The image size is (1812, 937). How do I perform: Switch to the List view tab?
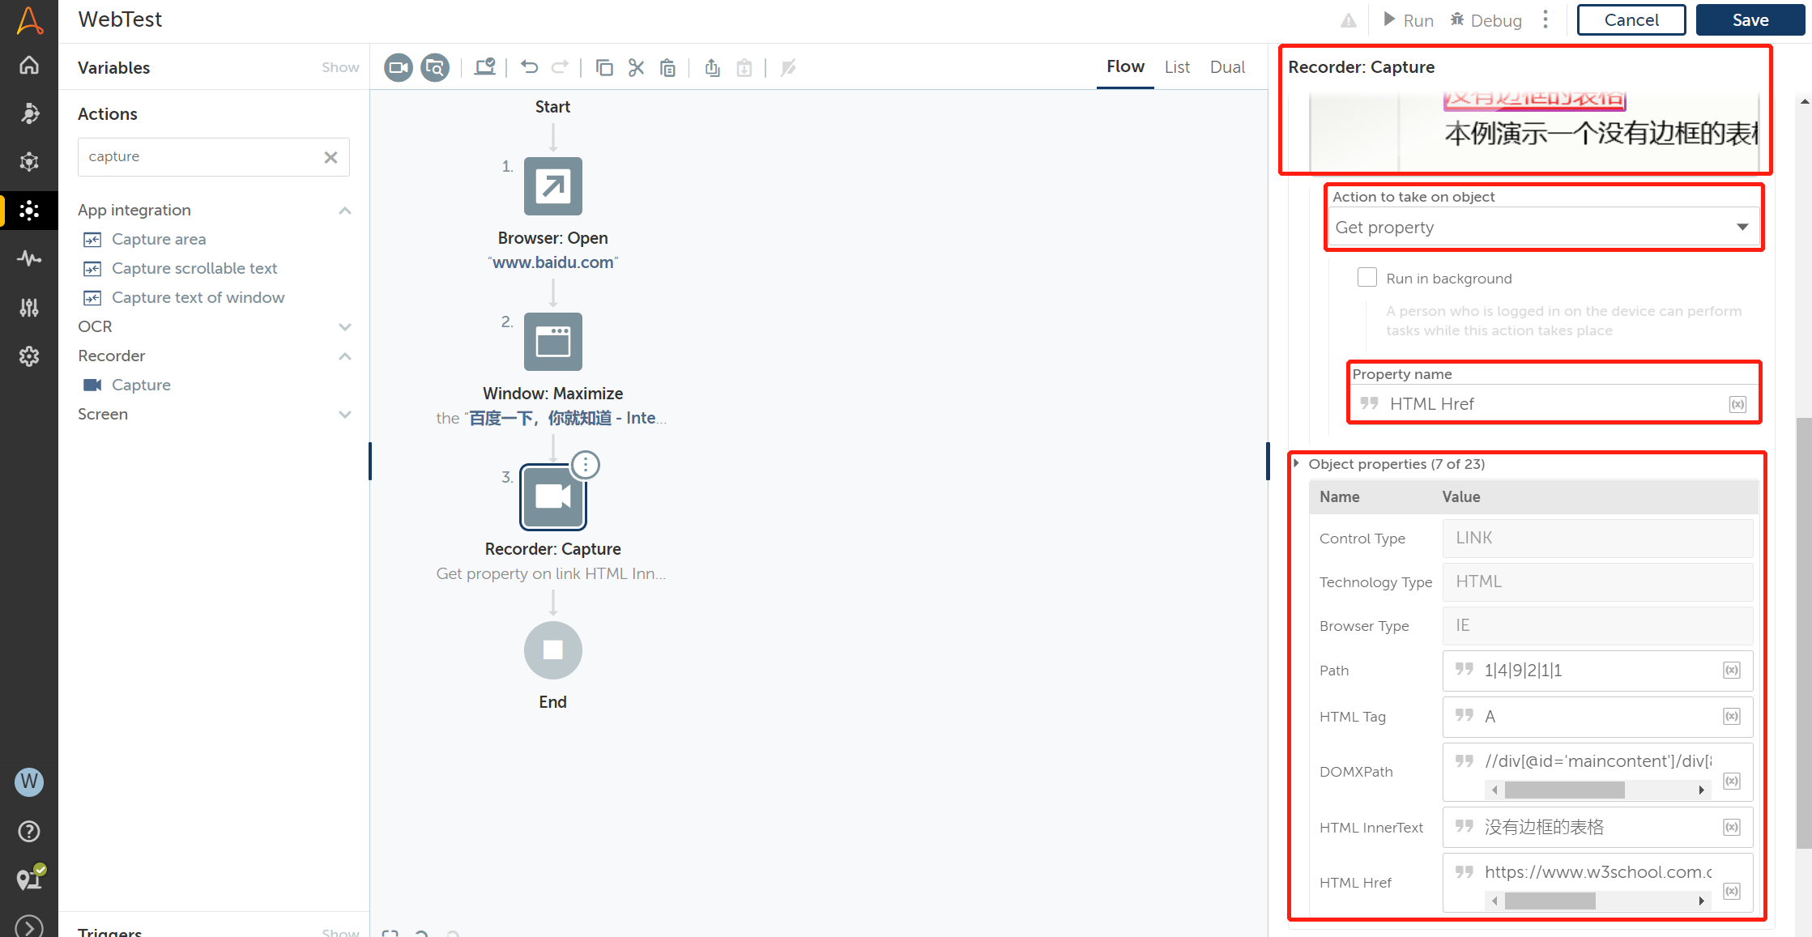point(1176,67)
